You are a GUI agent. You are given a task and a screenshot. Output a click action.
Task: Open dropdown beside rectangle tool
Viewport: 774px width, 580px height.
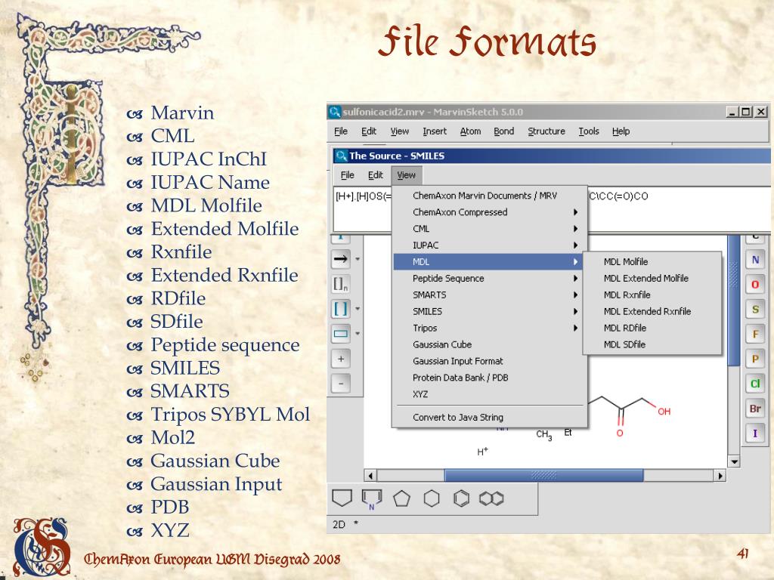click(358, 333)
